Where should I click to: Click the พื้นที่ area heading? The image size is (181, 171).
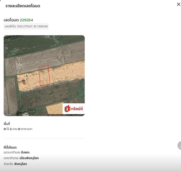pos(7,124)
